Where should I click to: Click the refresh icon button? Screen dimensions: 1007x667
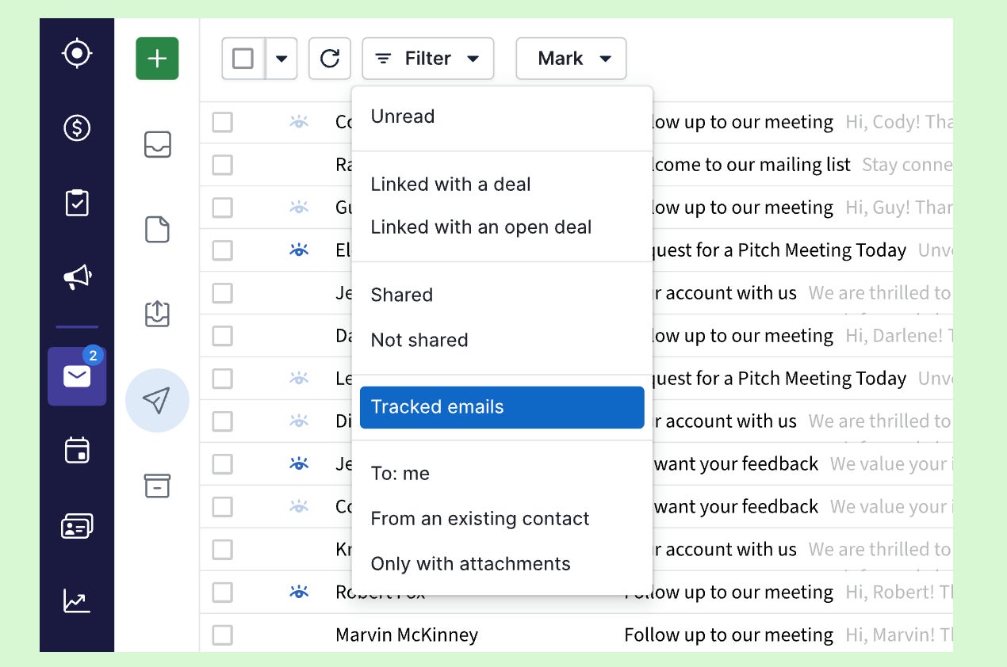point(330,59)
